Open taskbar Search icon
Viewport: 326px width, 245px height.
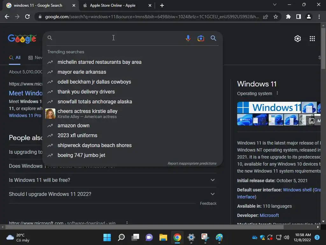click(x=121, y=237)
